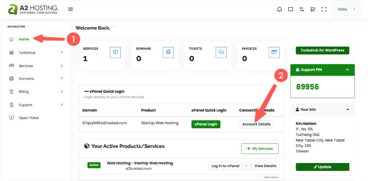The width and height of the screenshot is (368, 181).
Task: Go to Home in navigation
Action: click(24, 39)
